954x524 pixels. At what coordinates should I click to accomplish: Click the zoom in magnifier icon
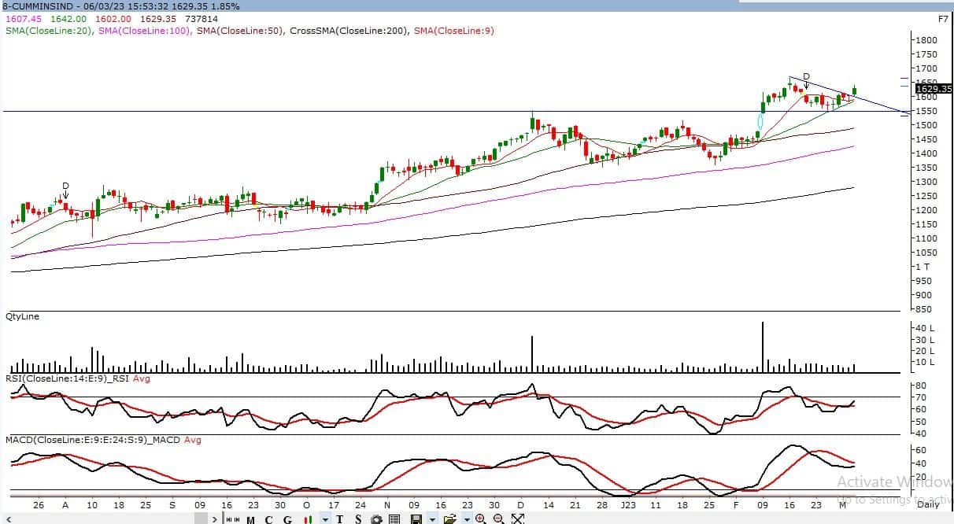pos(480,518)
